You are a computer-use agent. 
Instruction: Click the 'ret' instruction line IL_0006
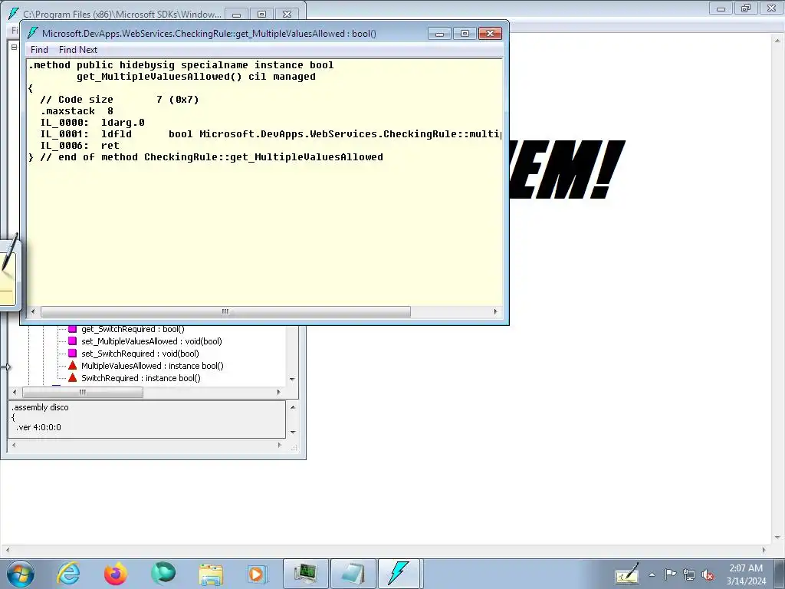pos(80,146)
